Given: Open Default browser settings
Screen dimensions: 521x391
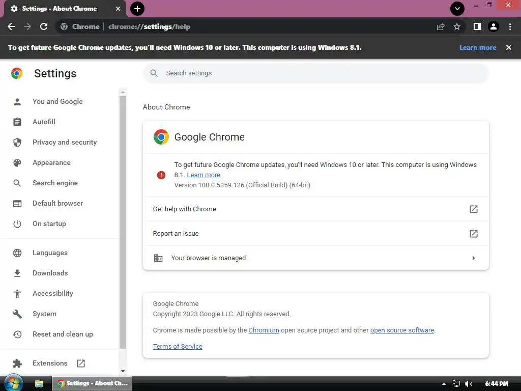Looking at the screenshot, I should click(x=58, y=203).
